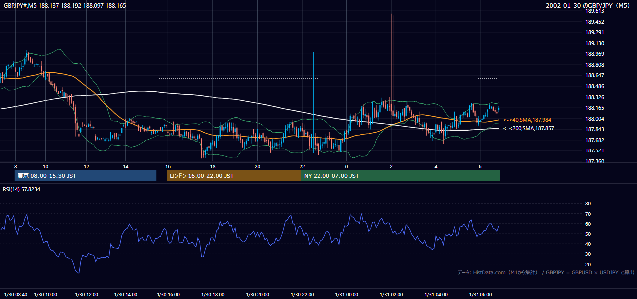
Task: Click the 187.682 price axis label
Action: pyautogui.click(x=595, y=140)
